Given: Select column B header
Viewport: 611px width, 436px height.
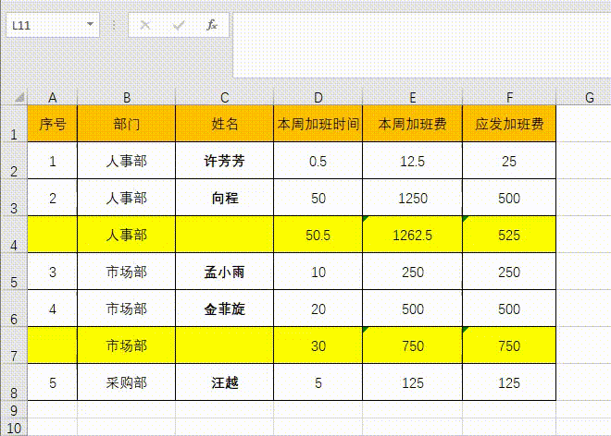Looking at the screenshot, I should click(x=126, y=97).
